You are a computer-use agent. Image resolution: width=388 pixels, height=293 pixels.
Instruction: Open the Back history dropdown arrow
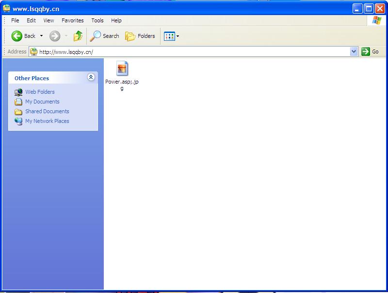41,36
